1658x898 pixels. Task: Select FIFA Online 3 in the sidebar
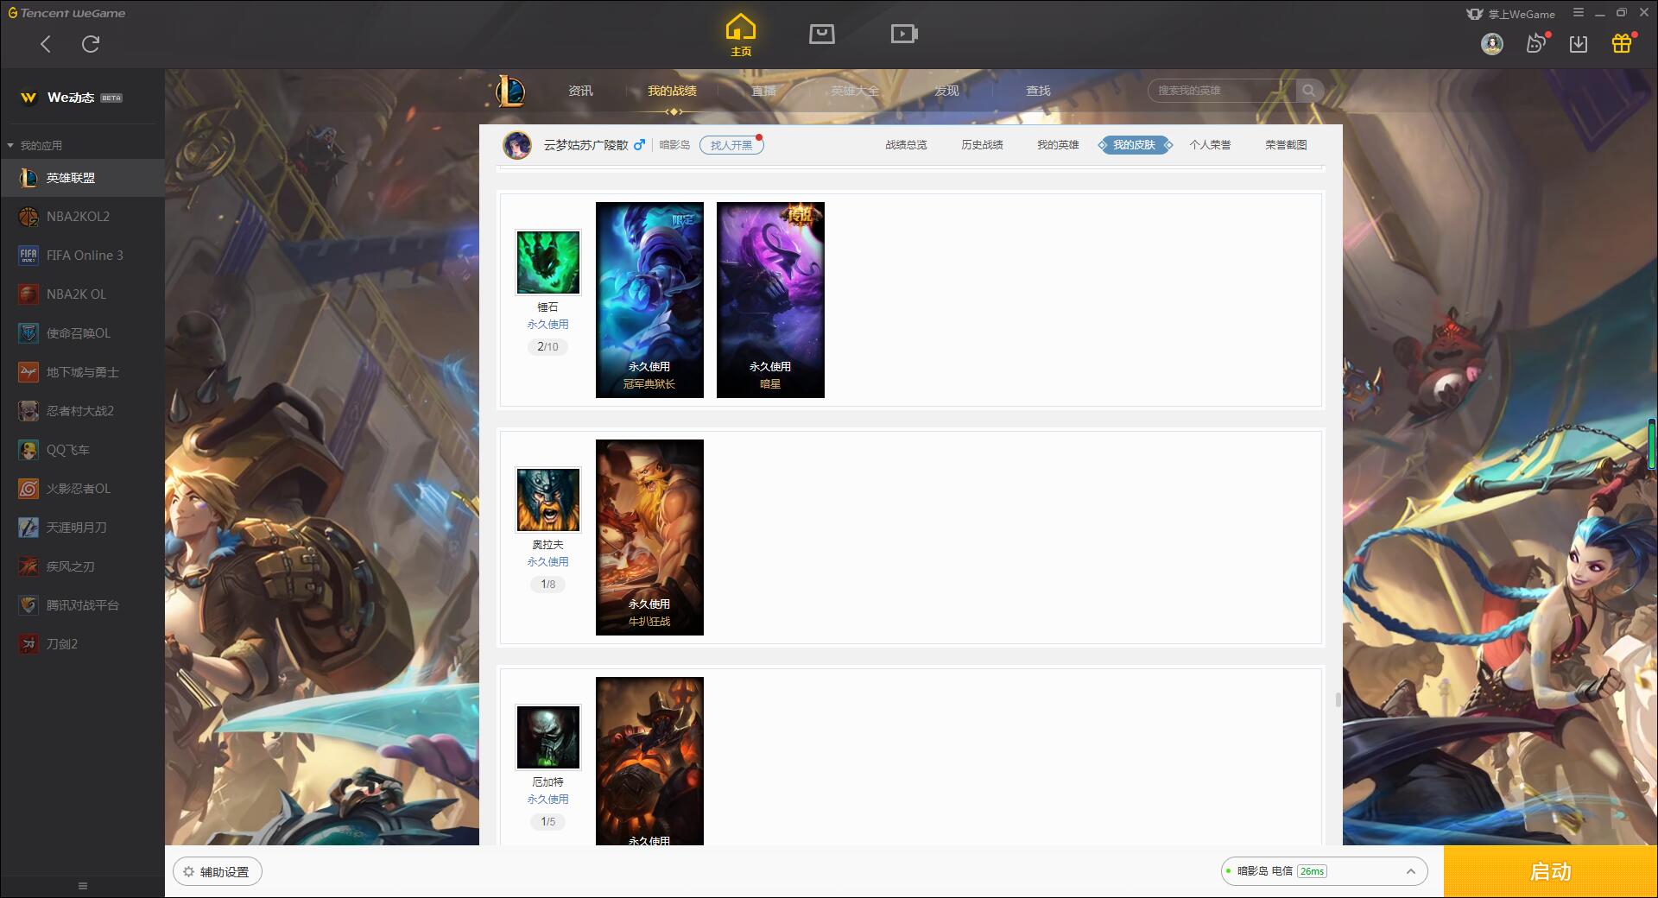pos(82,256)
